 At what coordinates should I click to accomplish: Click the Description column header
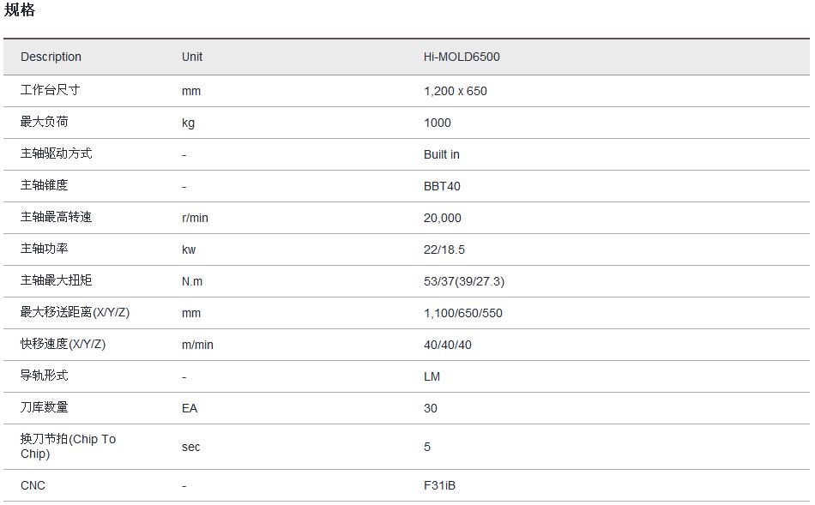click(x=51, y=57)
